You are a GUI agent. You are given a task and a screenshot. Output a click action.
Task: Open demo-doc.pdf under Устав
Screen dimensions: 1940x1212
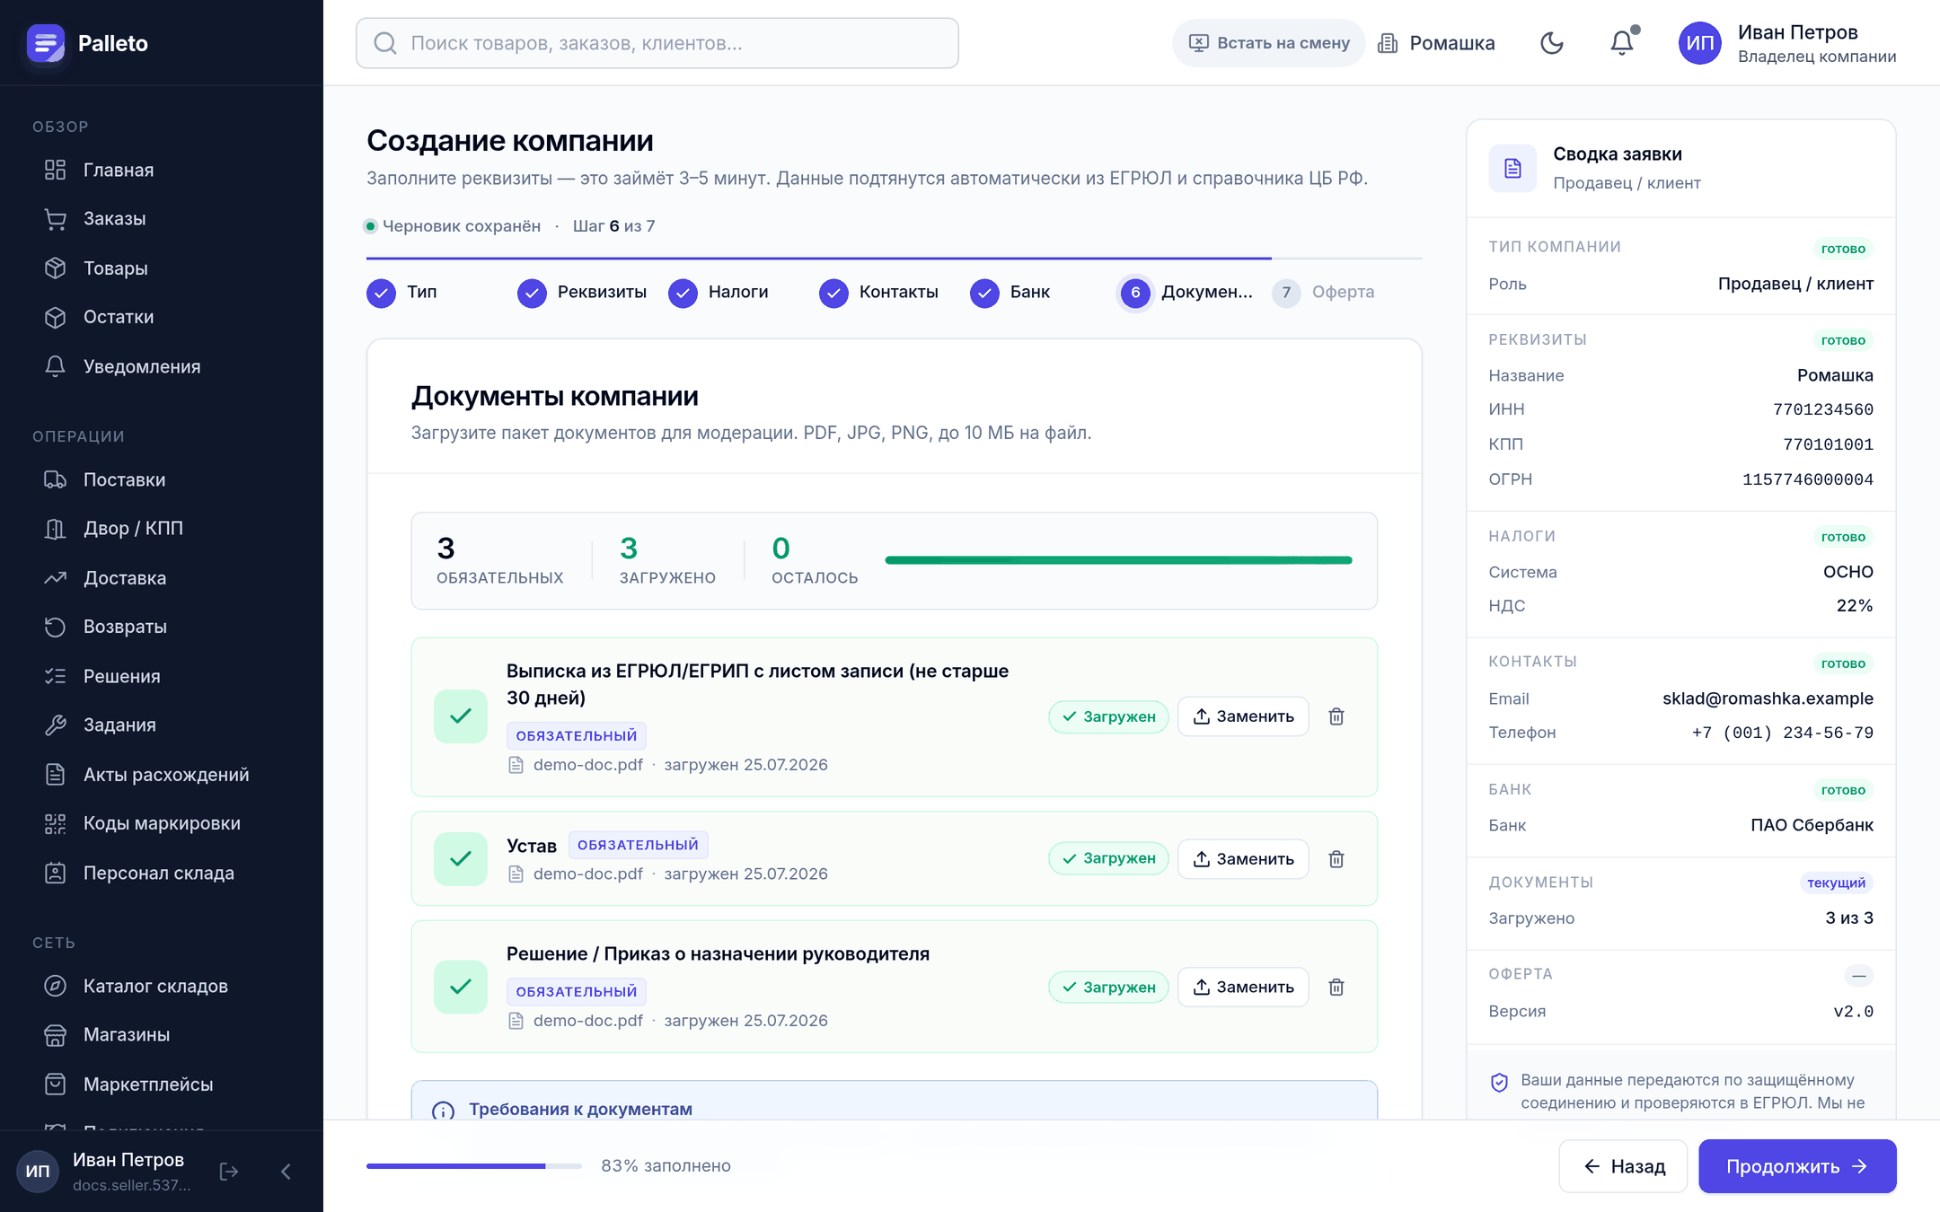pos(587,874)
